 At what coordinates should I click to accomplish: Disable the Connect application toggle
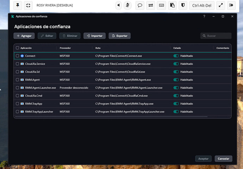click(x=176, y=56)
